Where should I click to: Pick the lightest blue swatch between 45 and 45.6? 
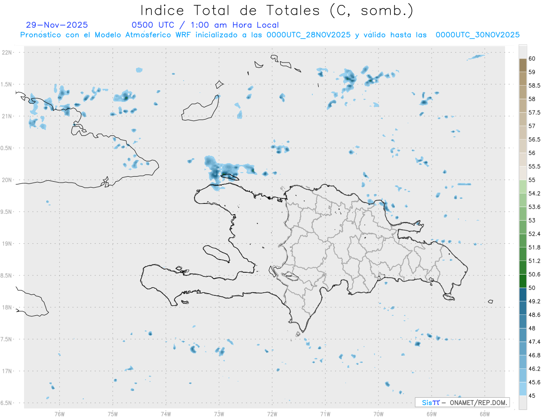click(523, 389)
